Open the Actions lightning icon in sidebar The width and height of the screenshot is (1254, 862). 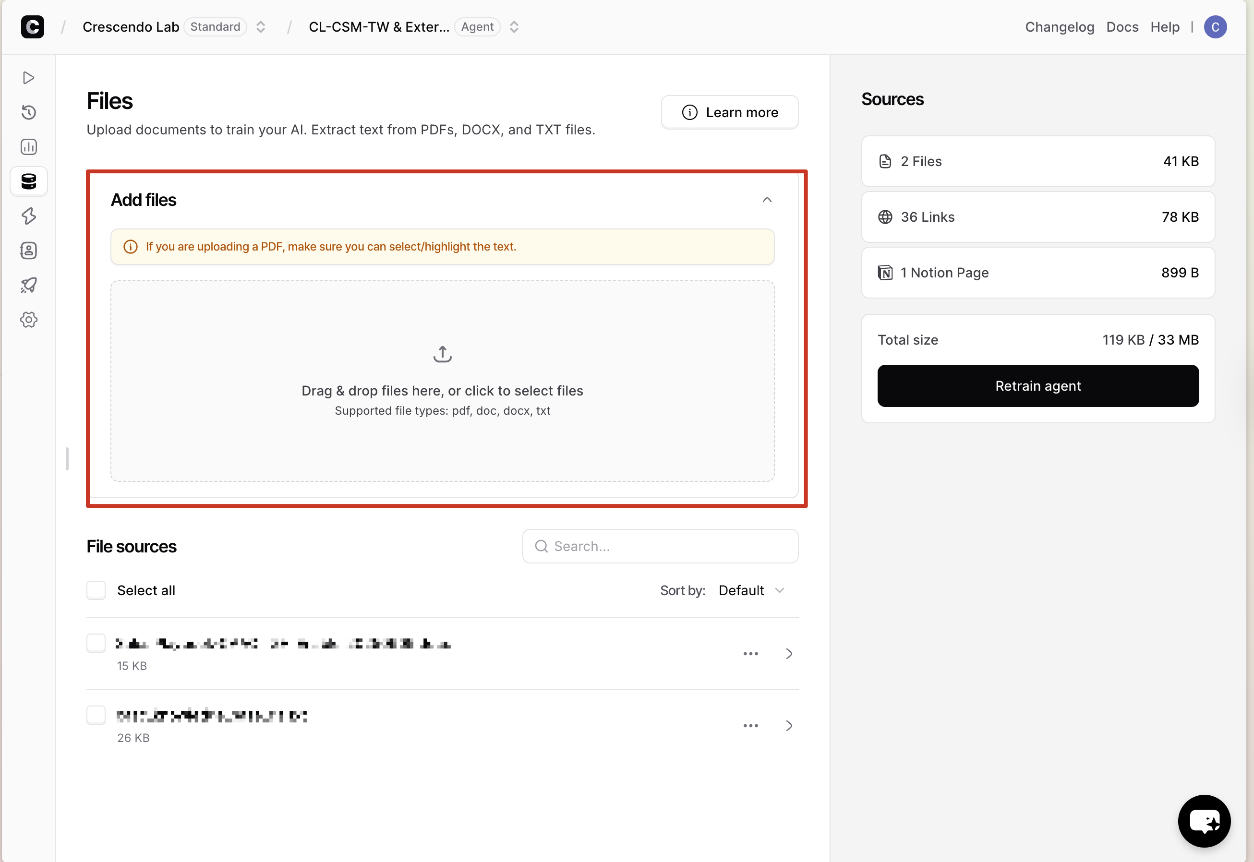29,216
